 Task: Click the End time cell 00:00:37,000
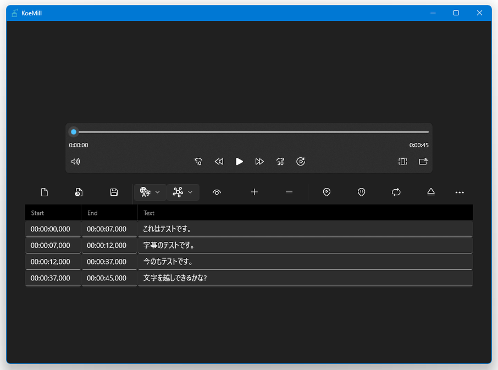coord(109,262)
